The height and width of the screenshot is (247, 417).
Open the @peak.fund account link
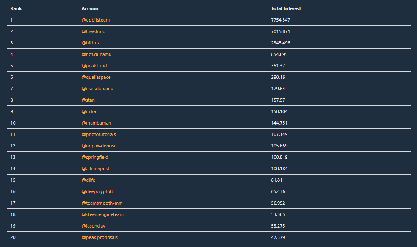[x=94, y=66]
